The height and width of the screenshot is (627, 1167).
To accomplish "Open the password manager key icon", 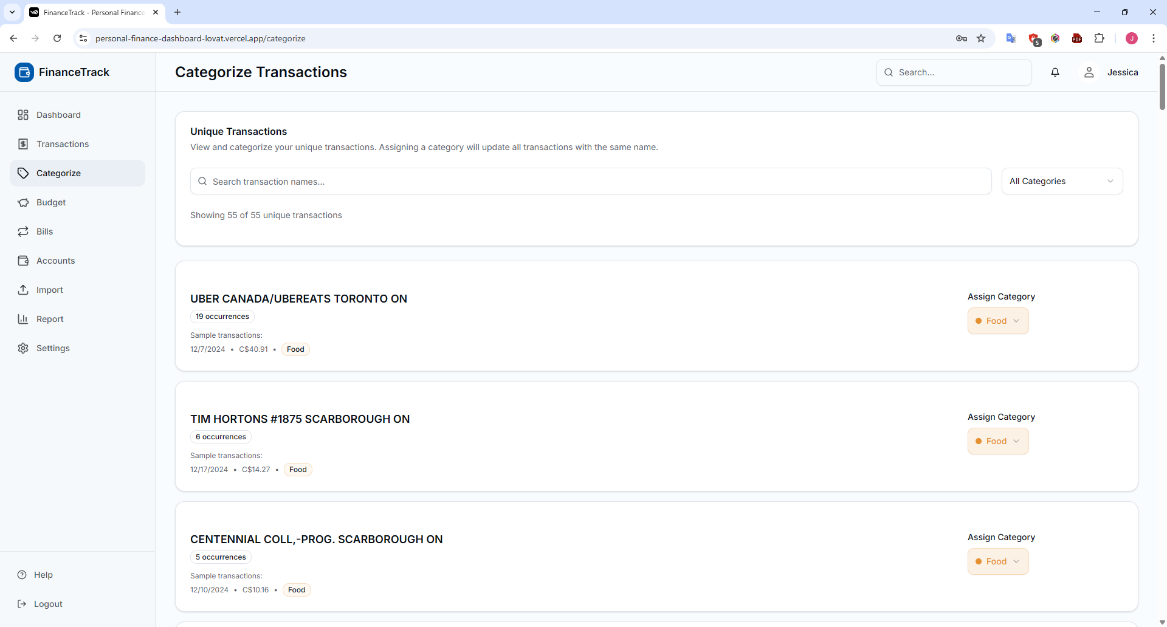I will click(x=961, y=38).
